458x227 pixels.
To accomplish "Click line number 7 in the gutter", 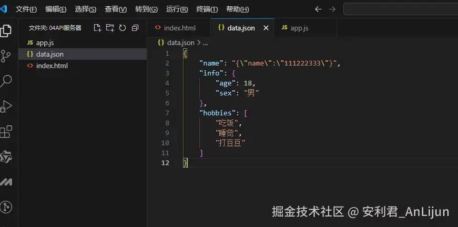I will (167, 113).
